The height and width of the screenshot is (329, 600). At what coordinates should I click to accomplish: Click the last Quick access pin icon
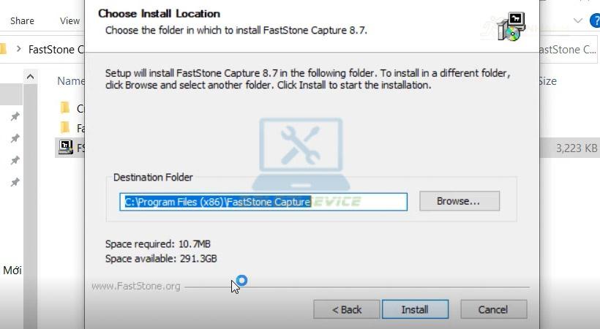pos(15,182)
